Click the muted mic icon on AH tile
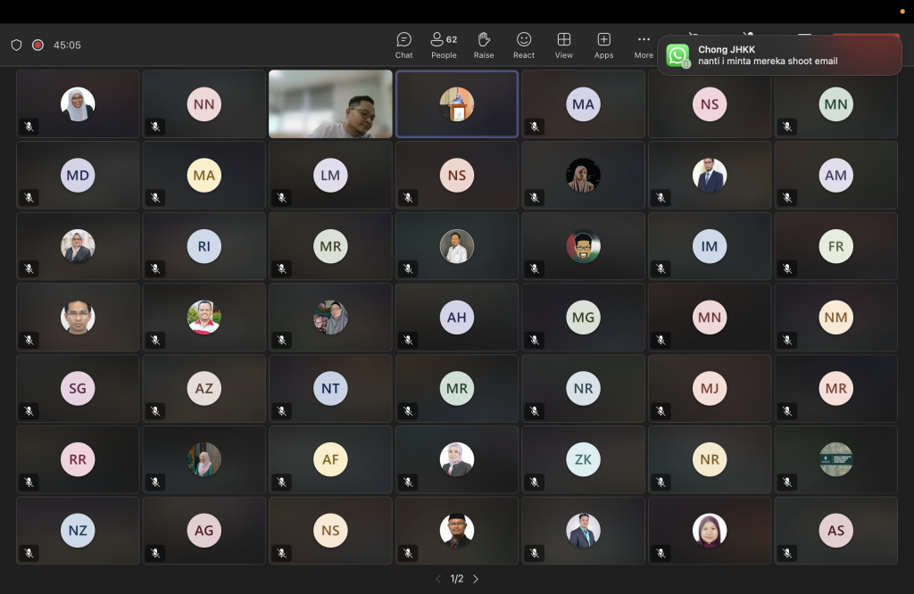Screen dimensions: 914x594 click(408, 340)
